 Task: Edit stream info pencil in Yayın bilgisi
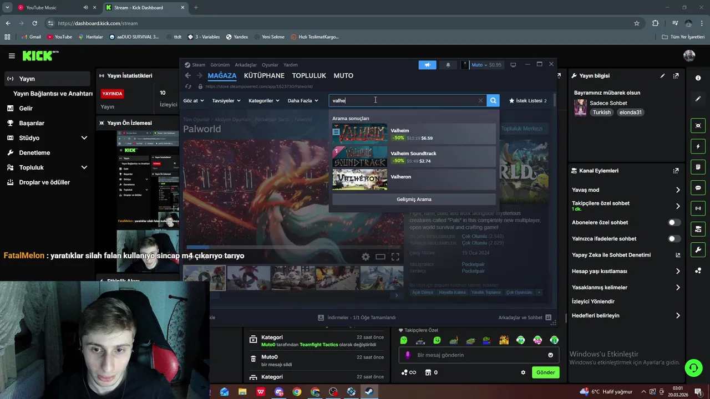662,76
